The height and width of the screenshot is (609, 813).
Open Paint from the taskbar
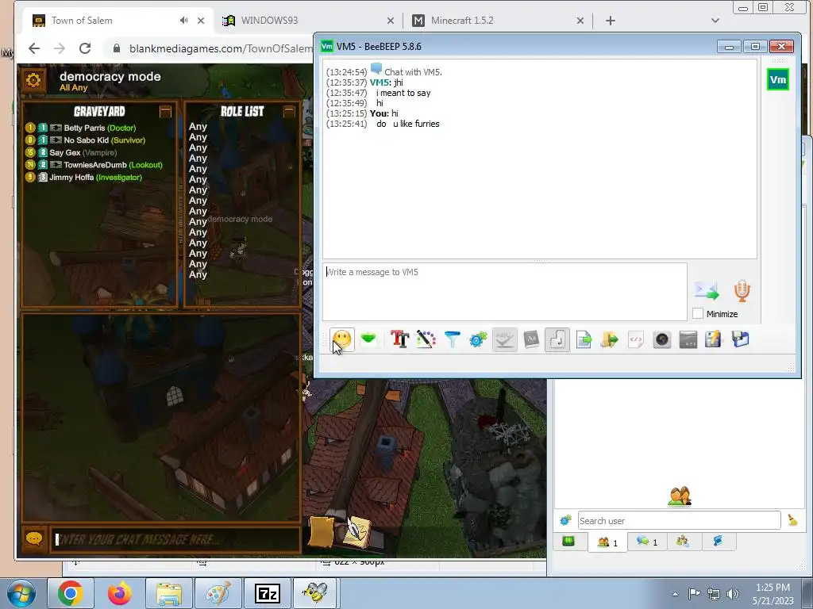pos(218,593)
